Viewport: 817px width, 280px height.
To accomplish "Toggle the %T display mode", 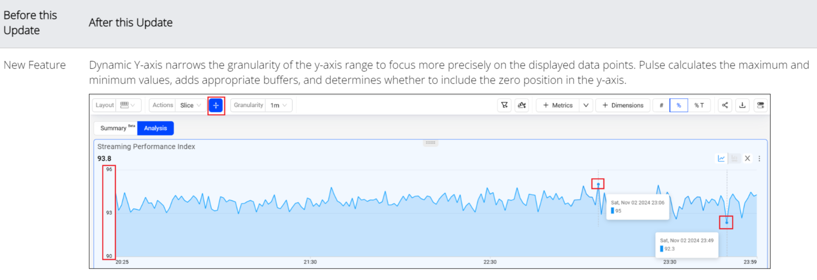I will click(699, 105).
